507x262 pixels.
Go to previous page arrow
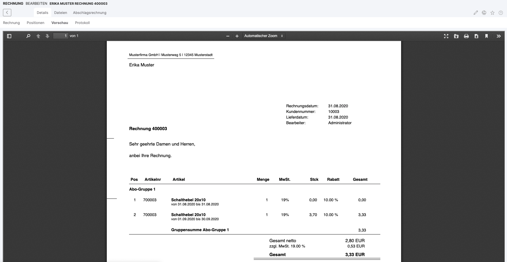tap(38, 36)
